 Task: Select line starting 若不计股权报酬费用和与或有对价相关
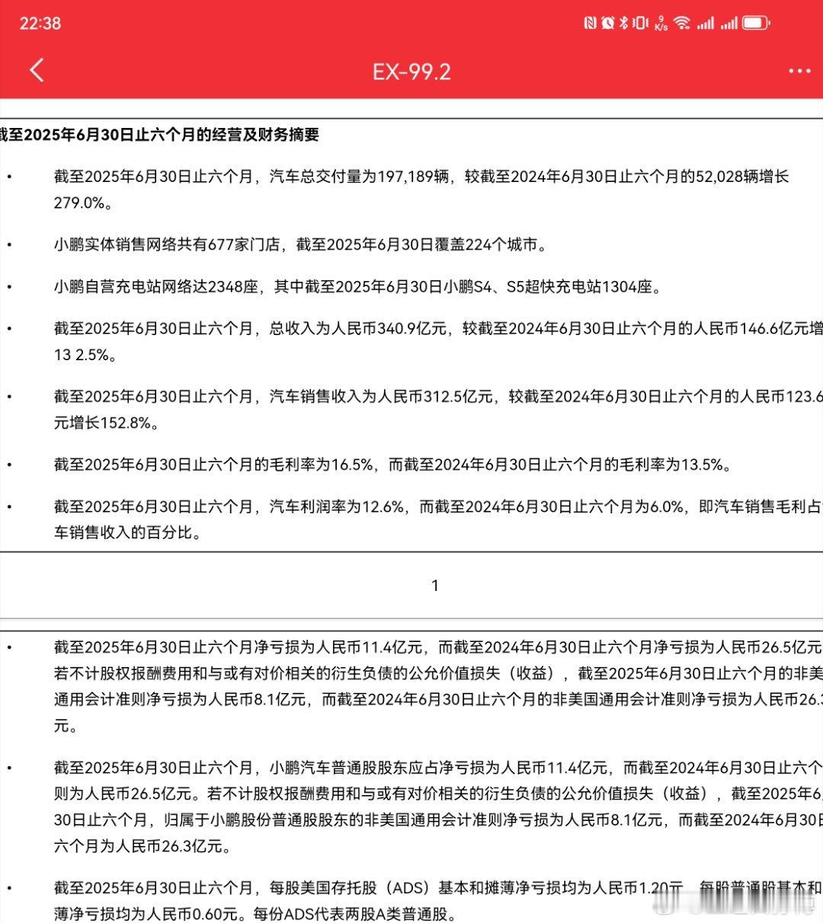coord(438,673)
